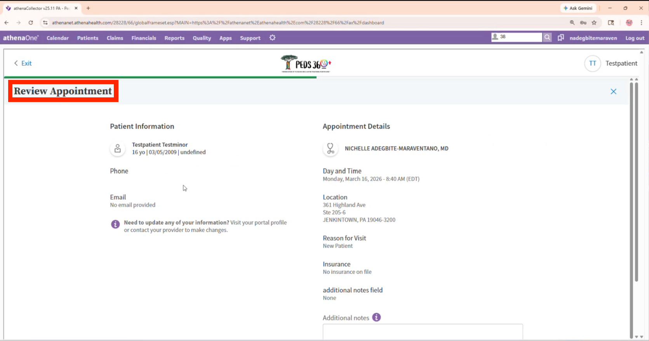Click the browser address bar URL
Image resolution: width=649 pixels, height=341 pixels.
click(218, 23)
